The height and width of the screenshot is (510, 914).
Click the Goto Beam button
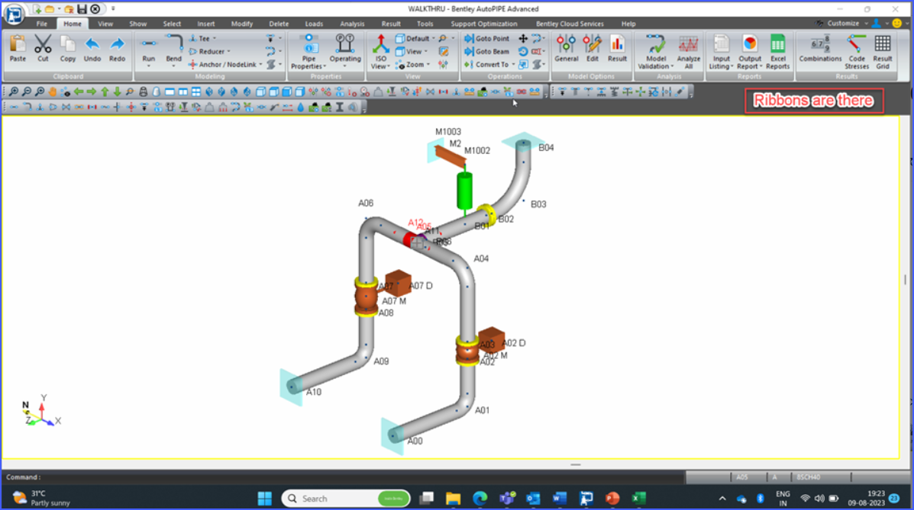point(486,51)
